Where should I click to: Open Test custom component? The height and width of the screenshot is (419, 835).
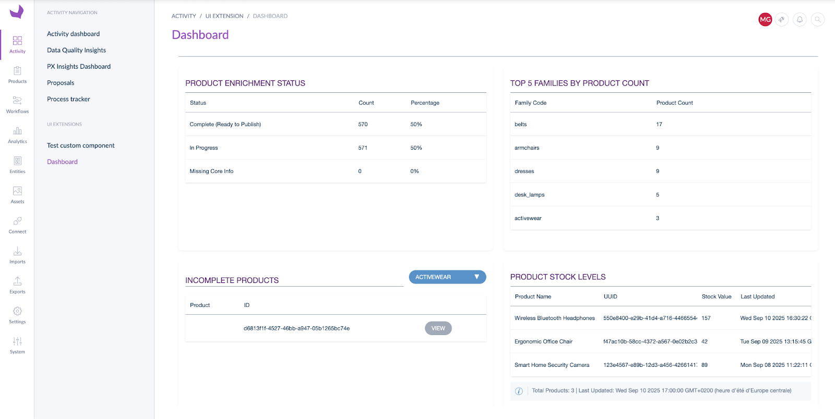(81, 145)
